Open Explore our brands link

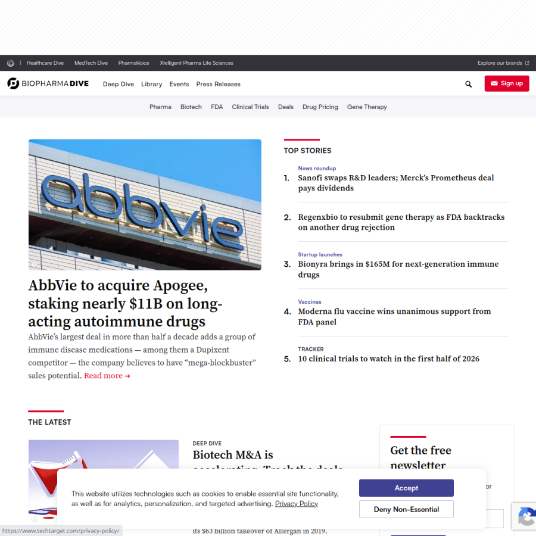pos(503,63)
